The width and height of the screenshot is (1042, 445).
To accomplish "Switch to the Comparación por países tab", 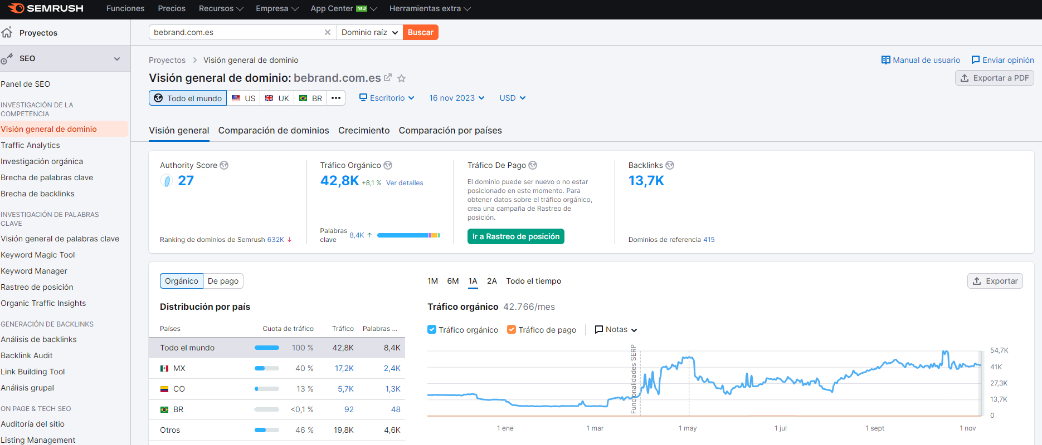I will [x=450, y=130].
